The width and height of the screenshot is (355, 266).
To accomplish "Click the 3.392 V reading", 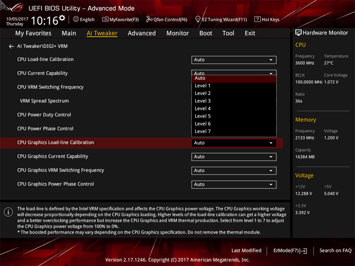I will point(302,213).
